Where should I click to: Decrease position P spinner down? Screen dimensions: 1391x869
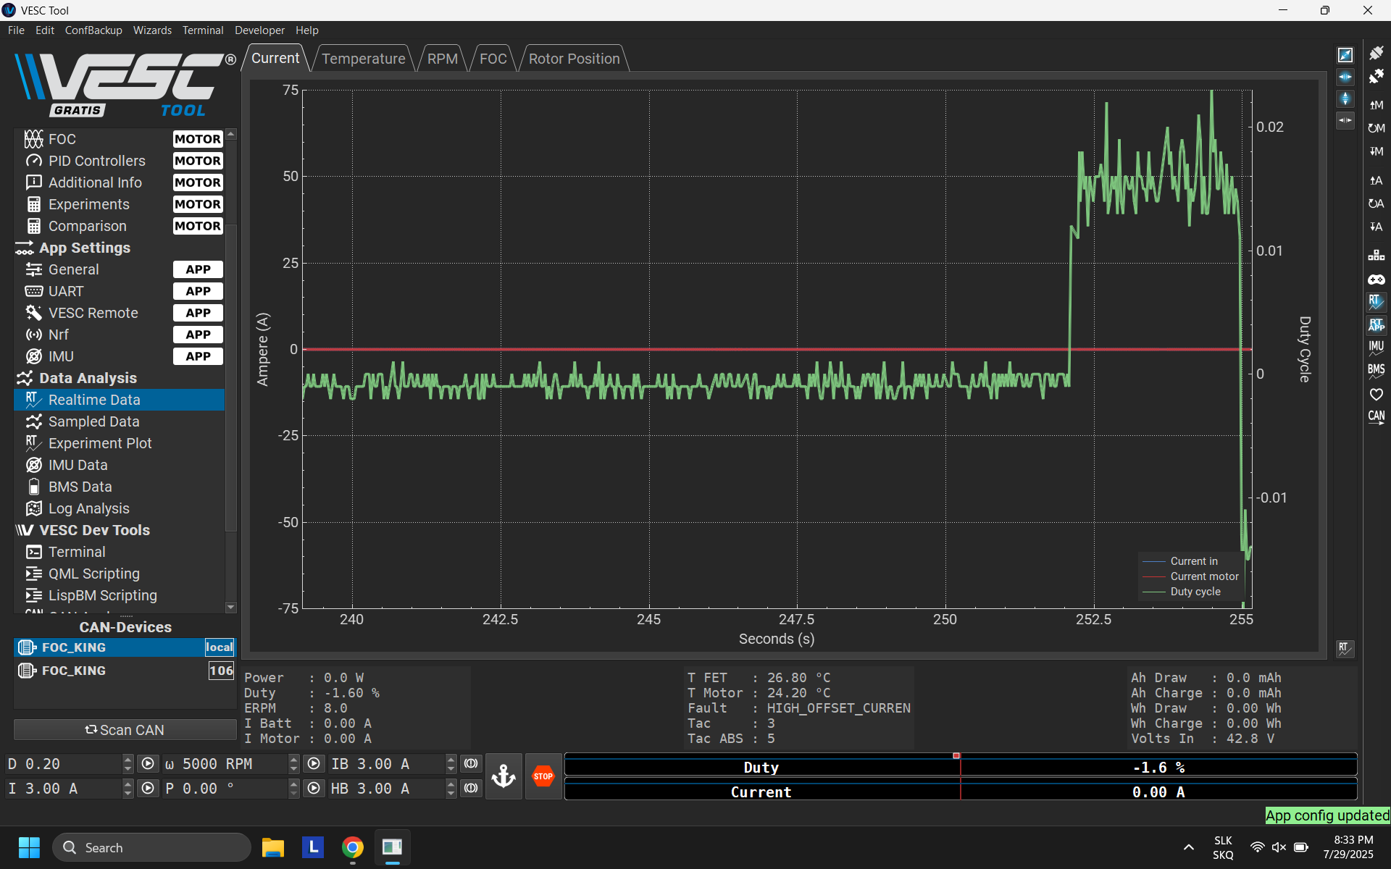(293, 794)
